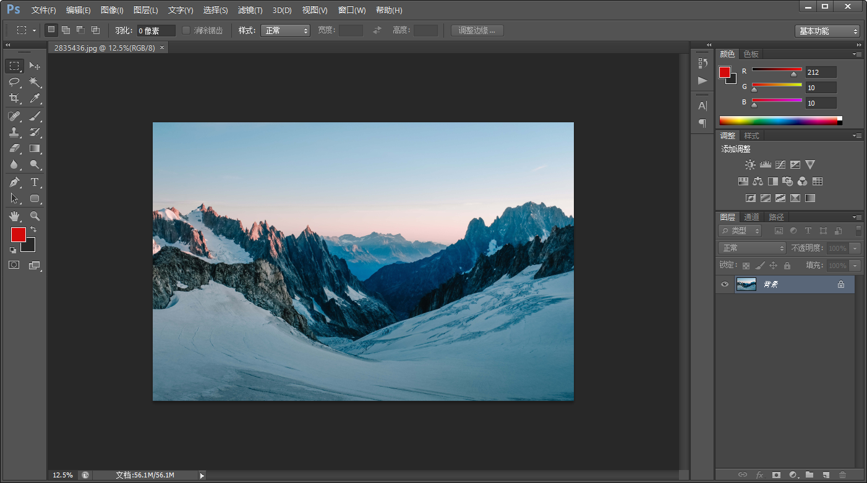Open the Style dropdown in options bar

285,30
